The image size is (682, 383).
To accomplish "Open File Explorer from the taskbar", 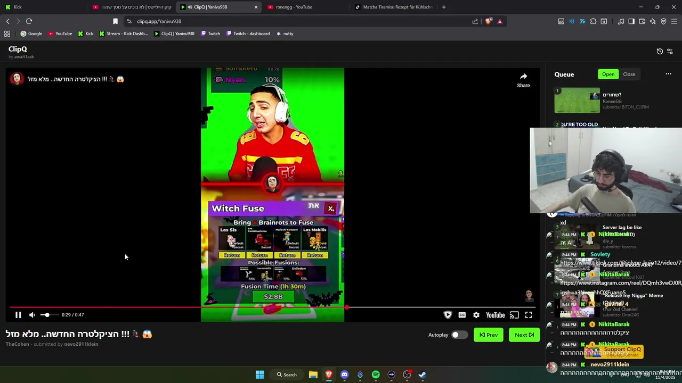I will pos(313,374).
